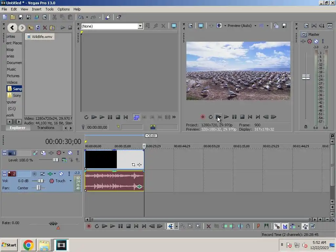Refresh the Explorer file list
The width and height of the screenshot is (336, 252).
pyautogui.click(x=38, y=28)
